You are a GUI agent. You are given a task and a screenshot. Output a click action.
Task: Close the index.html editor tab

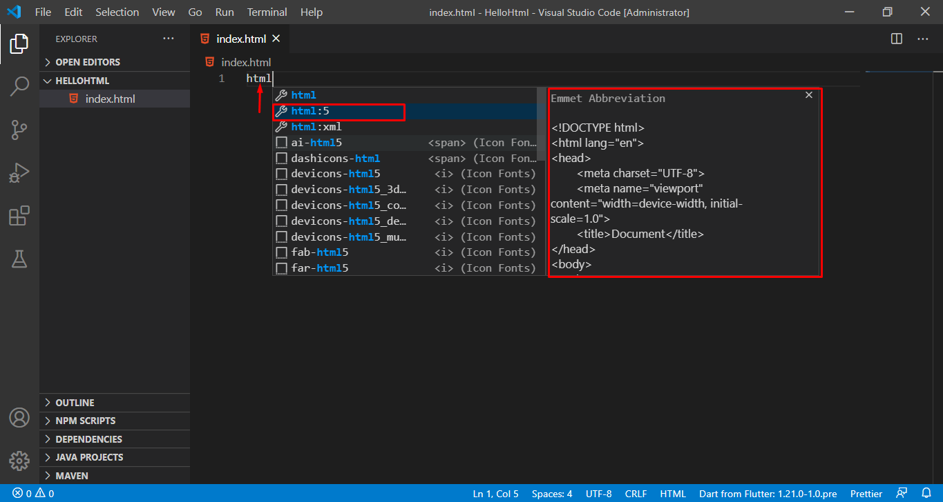click(276, 39)
